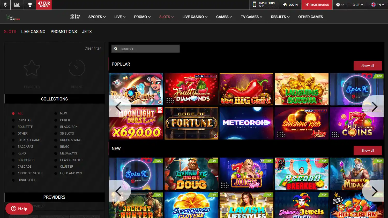Switch to the Promotions sub-tab
This screenshot has width=388, height=218.
click(64, 32)
